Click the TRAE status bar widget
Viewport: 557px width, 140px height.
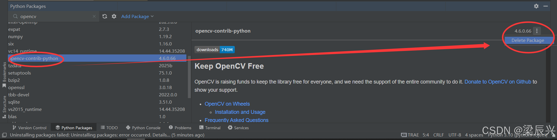coord(410,135)
